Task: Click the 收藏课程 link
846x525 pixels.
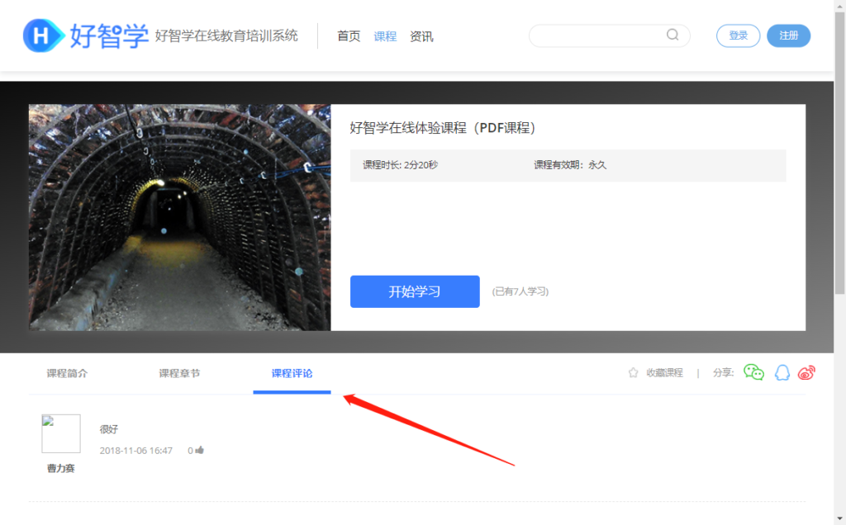Action: pos(665,372)
